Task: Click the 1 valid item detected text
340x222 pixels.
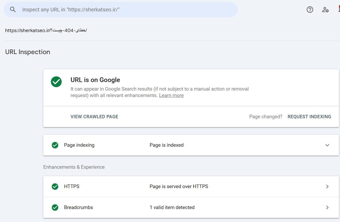Action: [172, 208]
